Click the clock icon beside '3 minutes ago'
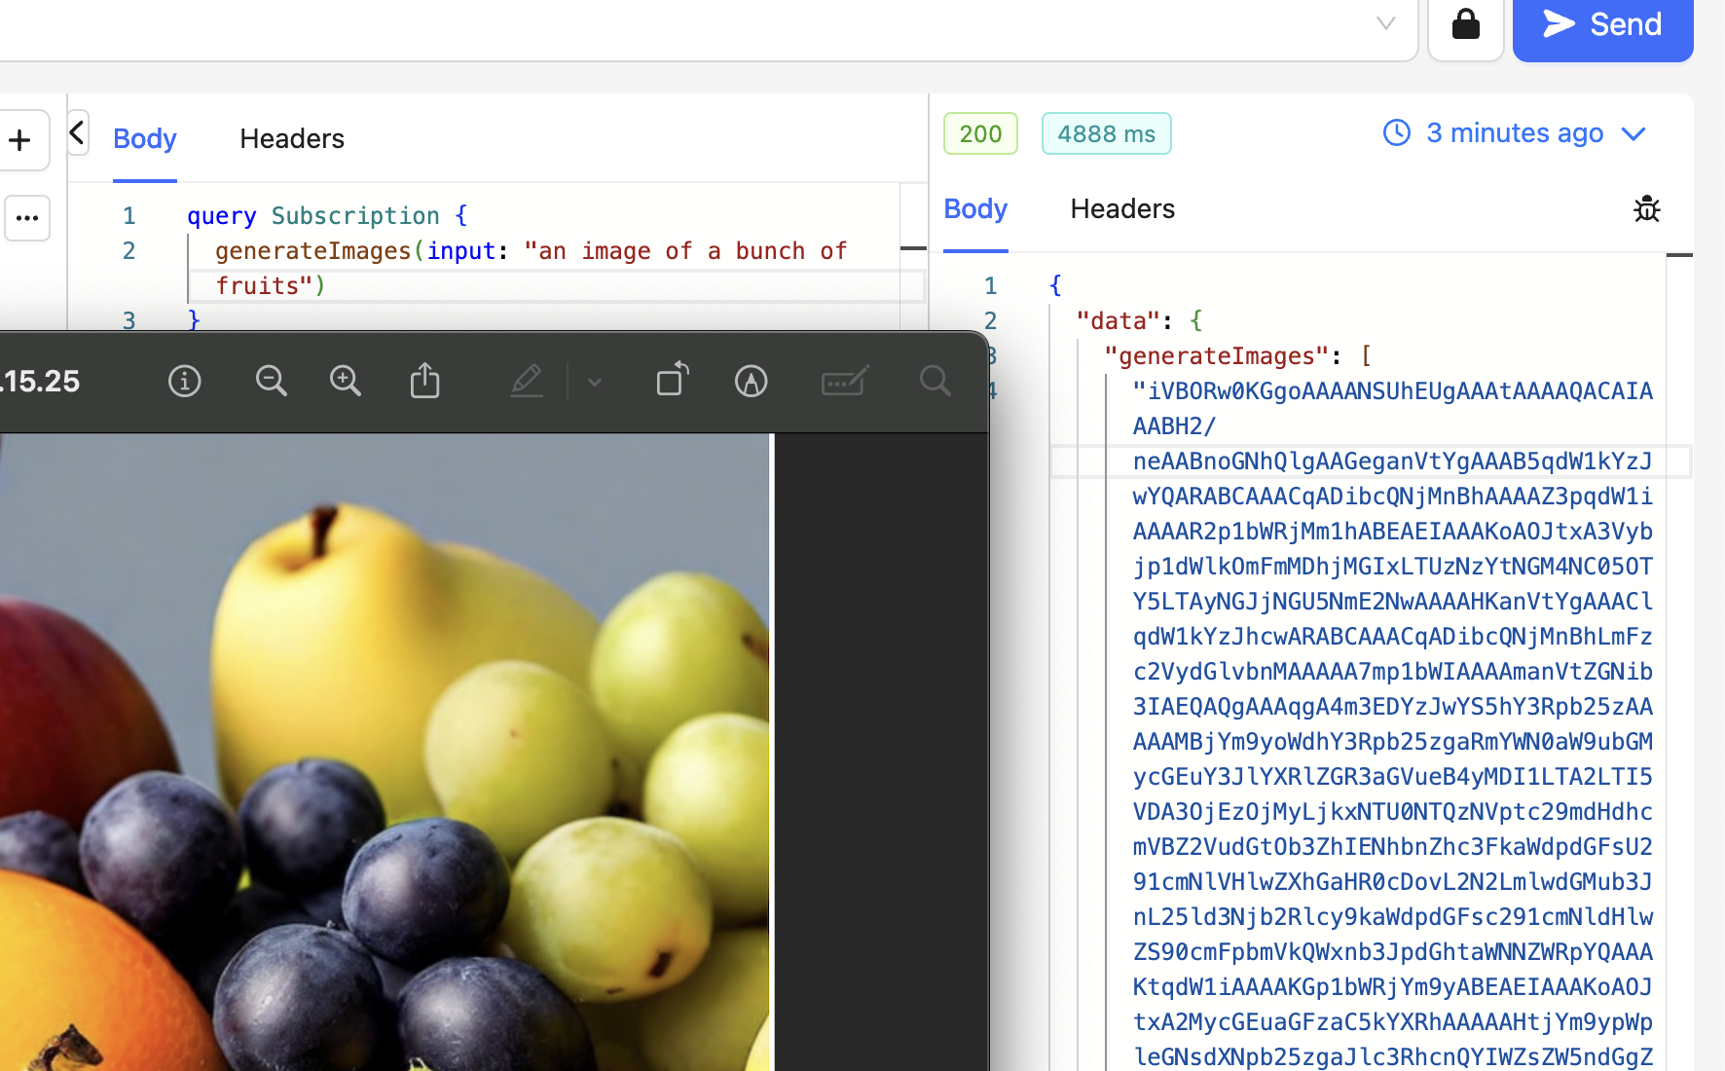The height and width of the screenshot is (1071, 1725). (x=1397, y=132)
